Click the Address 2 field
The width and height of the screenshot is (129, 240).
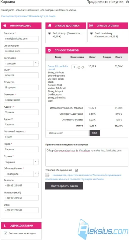21,125
